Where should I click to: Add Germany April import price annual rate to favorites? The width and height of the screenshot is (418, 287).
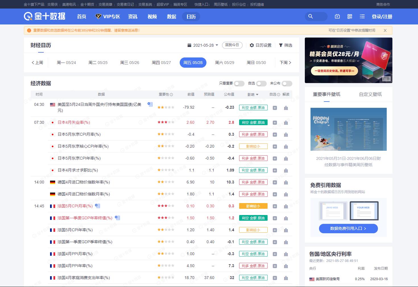(x=275, y=182)
